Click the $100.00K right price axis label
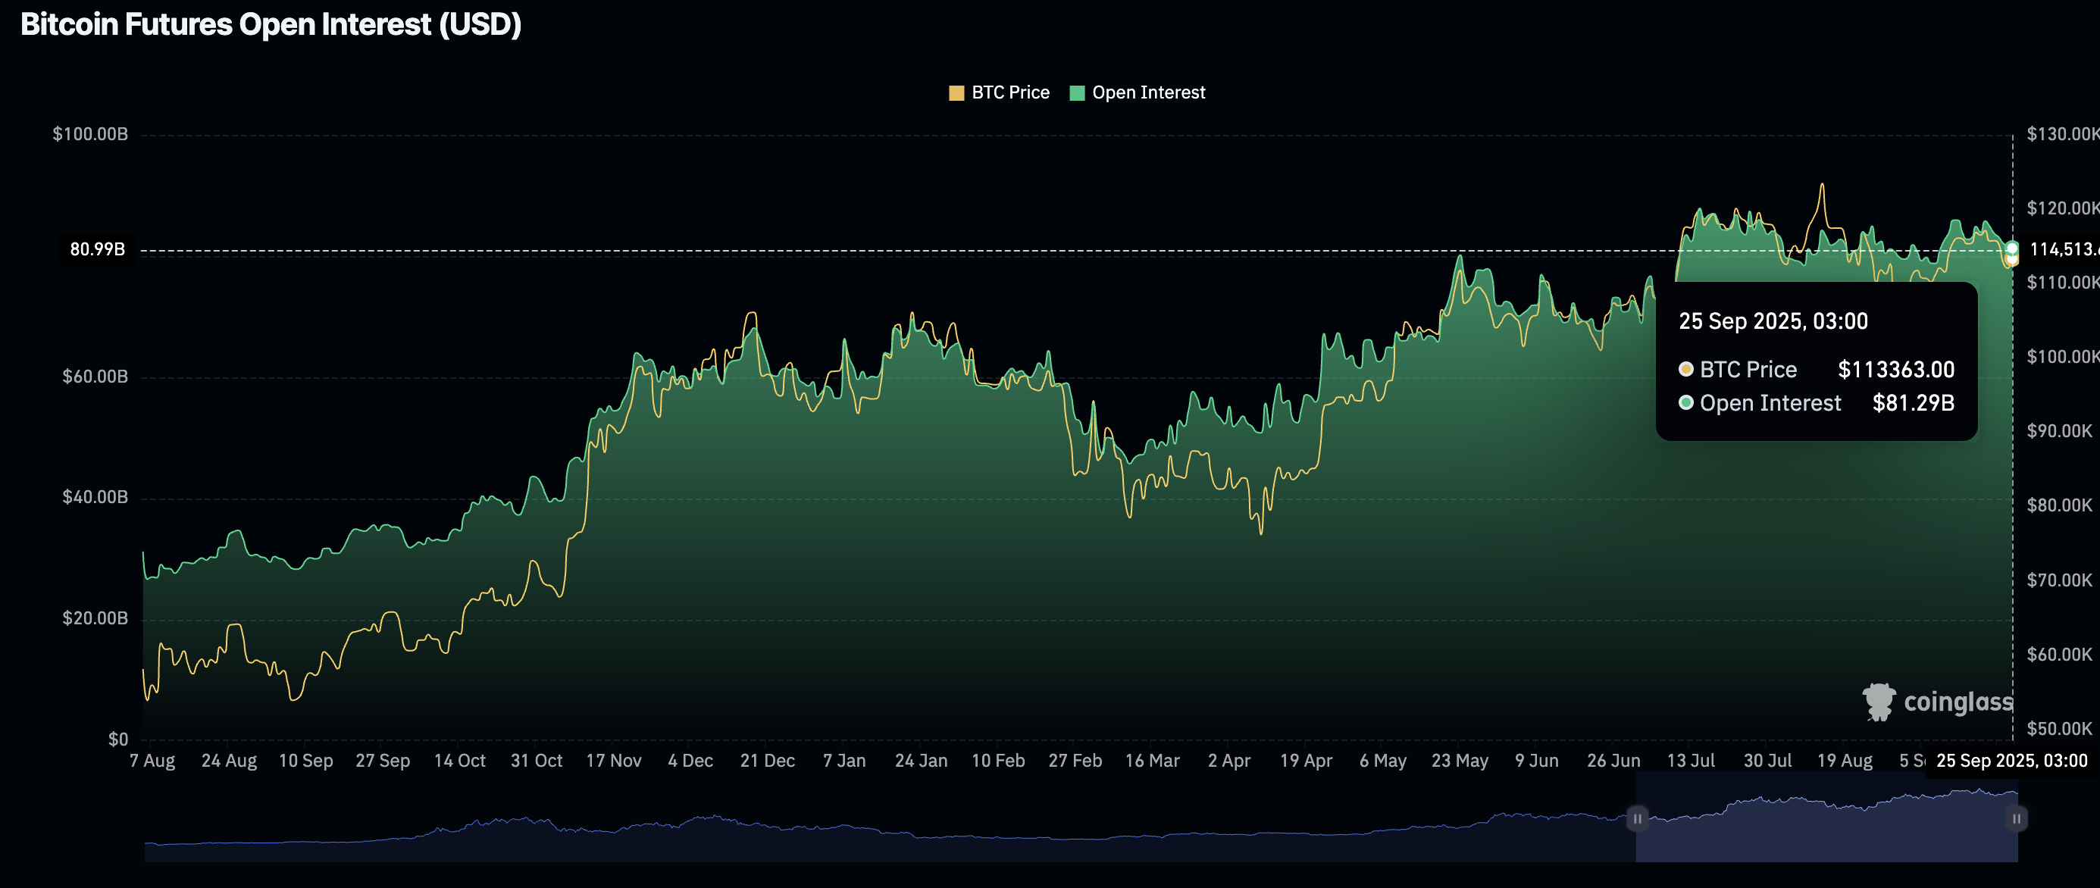2100x888 pixels. click(2061, 357)
